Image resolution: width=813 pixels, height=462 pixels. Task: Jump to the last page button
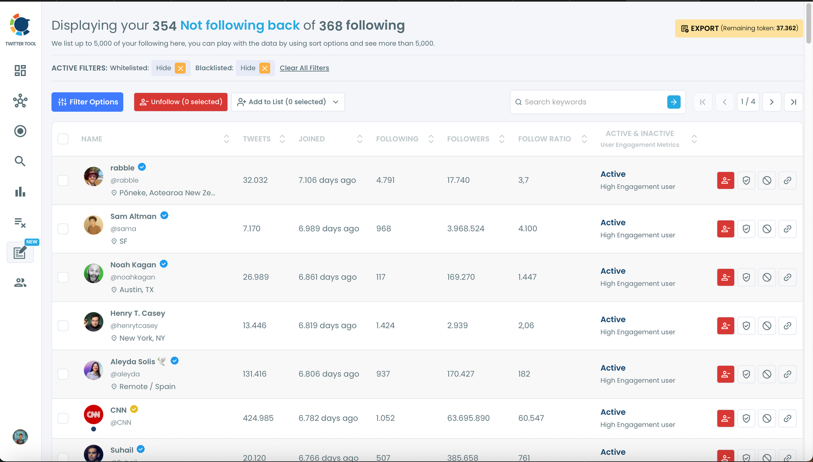pos(793,102)
